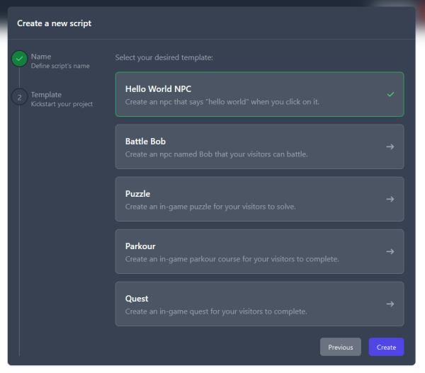This screenshot has width=425, height=373.
Task: Click the arrow icon on Parkour card
Action: coord(390,252)
